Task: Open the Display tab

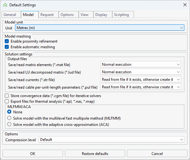Action: (x=101, y=15)
